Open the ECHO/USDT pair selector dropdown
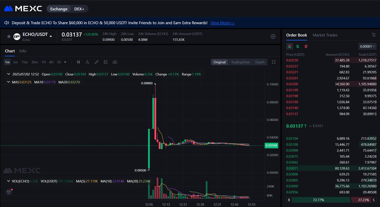The image size is (380, 207). pos(51,37)
